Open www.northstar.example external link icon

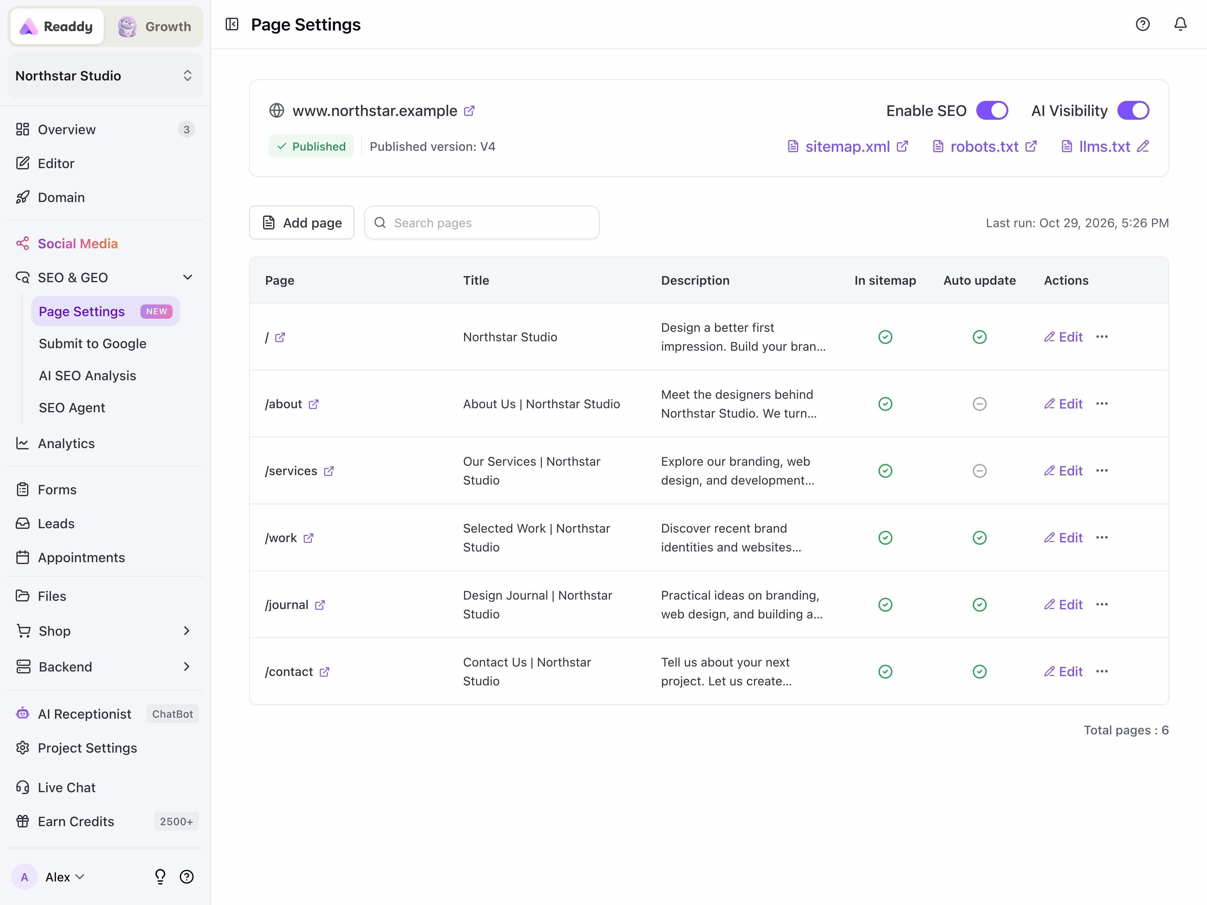pos(469,111)
